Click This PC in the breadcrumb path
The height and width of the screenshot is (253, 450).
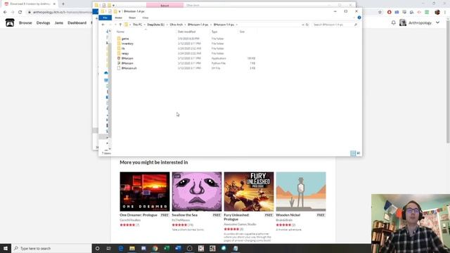click(138, 25)
